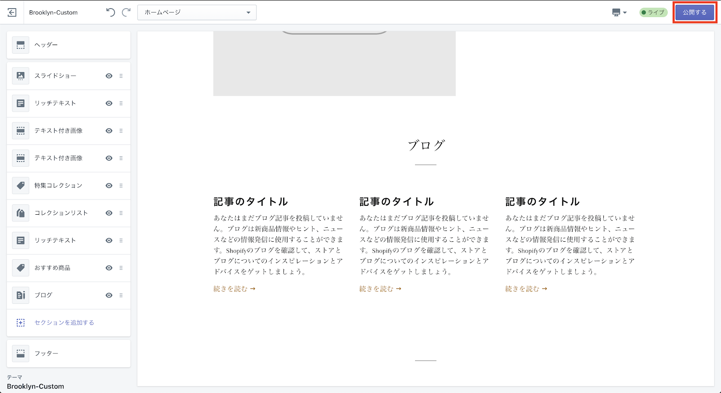Screen dimensions: 721x393
Task: Select the ヘッダー section icon
Action: [x=21, y=45]
